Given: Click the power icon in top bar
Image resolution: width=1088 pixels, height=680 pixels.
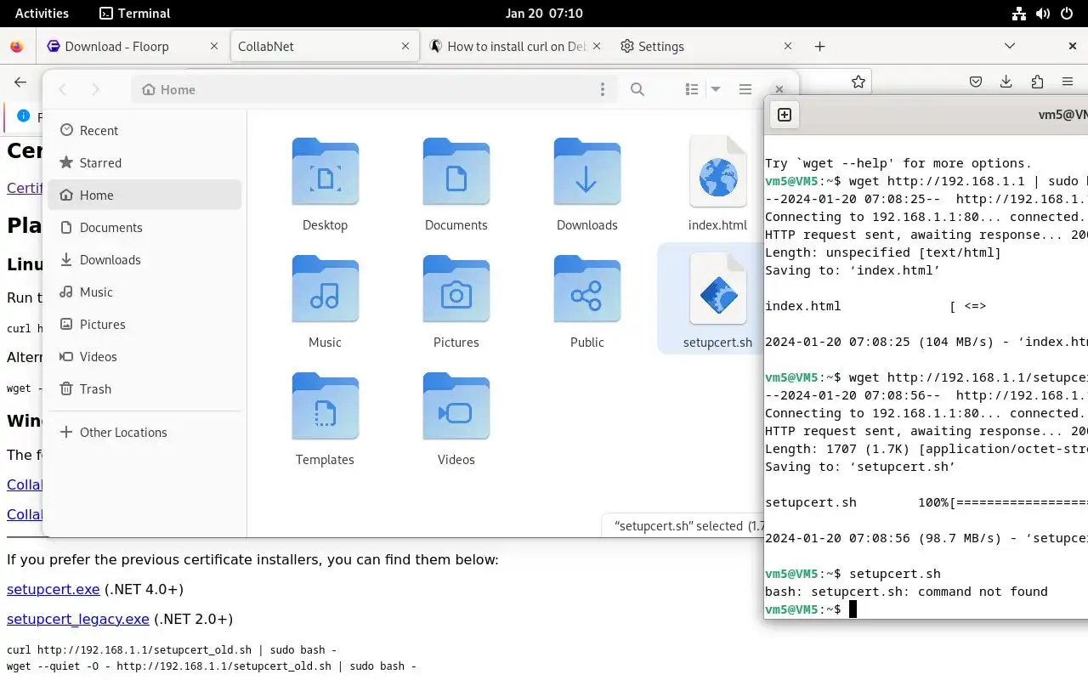Looking at the screenshot, I should (x=1066, y=13).
